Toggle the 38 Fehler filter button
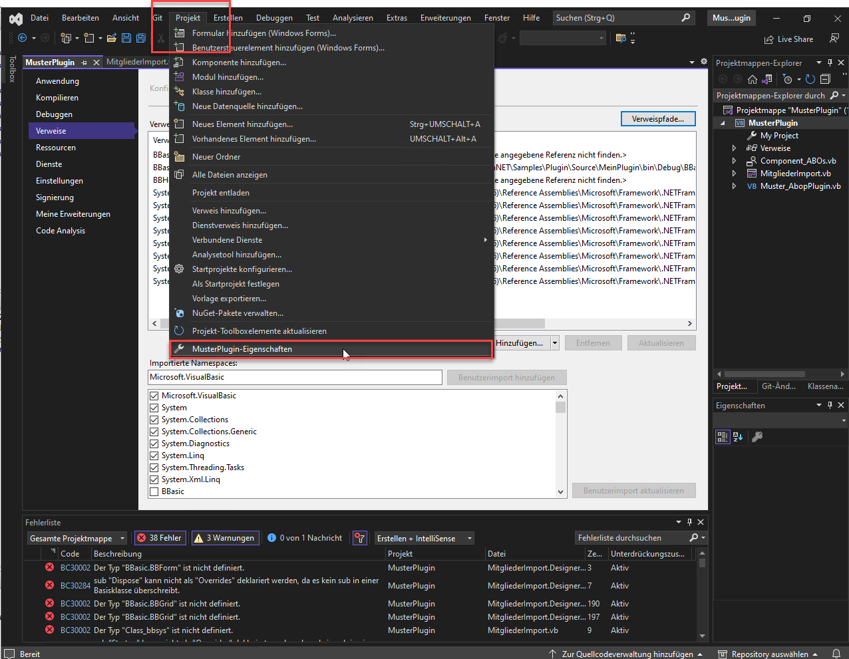 pyautogui.click(x=160, y=538)
